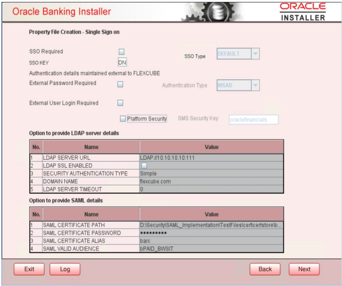The width and height of the screenshot is (342, 286).
Task: Click the Exit button
Action: [29, 269]
